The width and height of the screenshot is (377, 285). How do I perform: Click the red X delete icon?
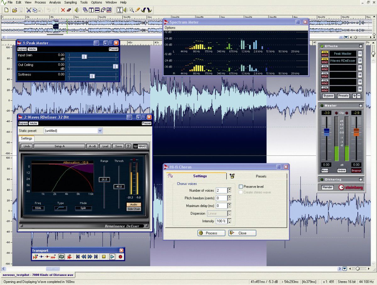(63, 10)
